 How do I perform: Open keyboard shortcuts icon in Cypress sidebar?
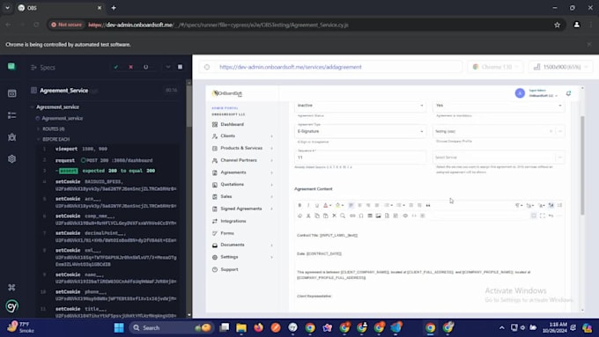(x=11, y=288)
